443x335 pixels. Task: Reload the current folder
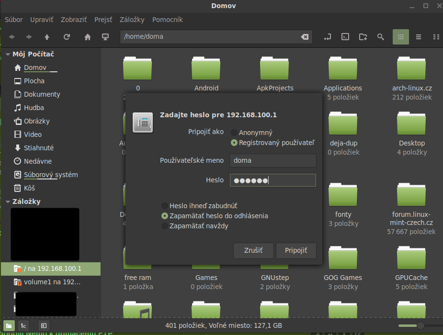tap(67, 37)
